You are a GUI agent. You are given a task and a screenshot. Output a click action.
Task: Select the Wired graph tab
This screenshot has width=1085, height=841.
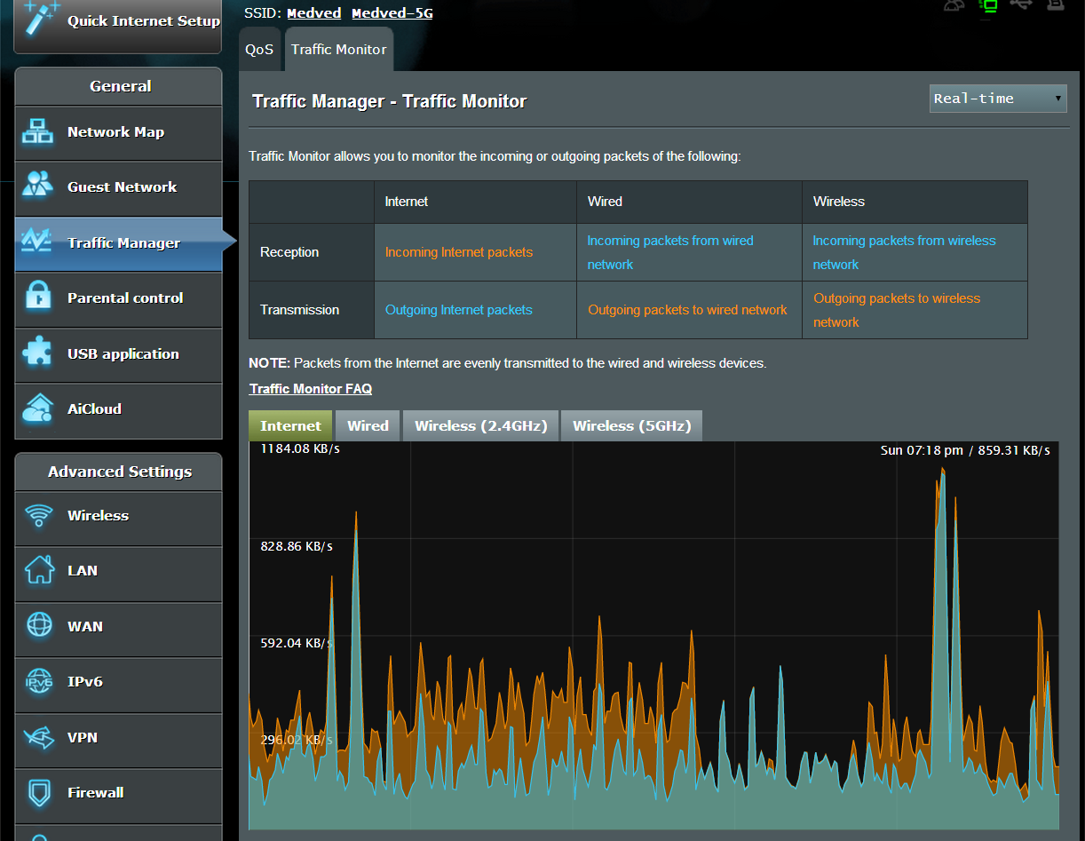(x=368, y=426)
